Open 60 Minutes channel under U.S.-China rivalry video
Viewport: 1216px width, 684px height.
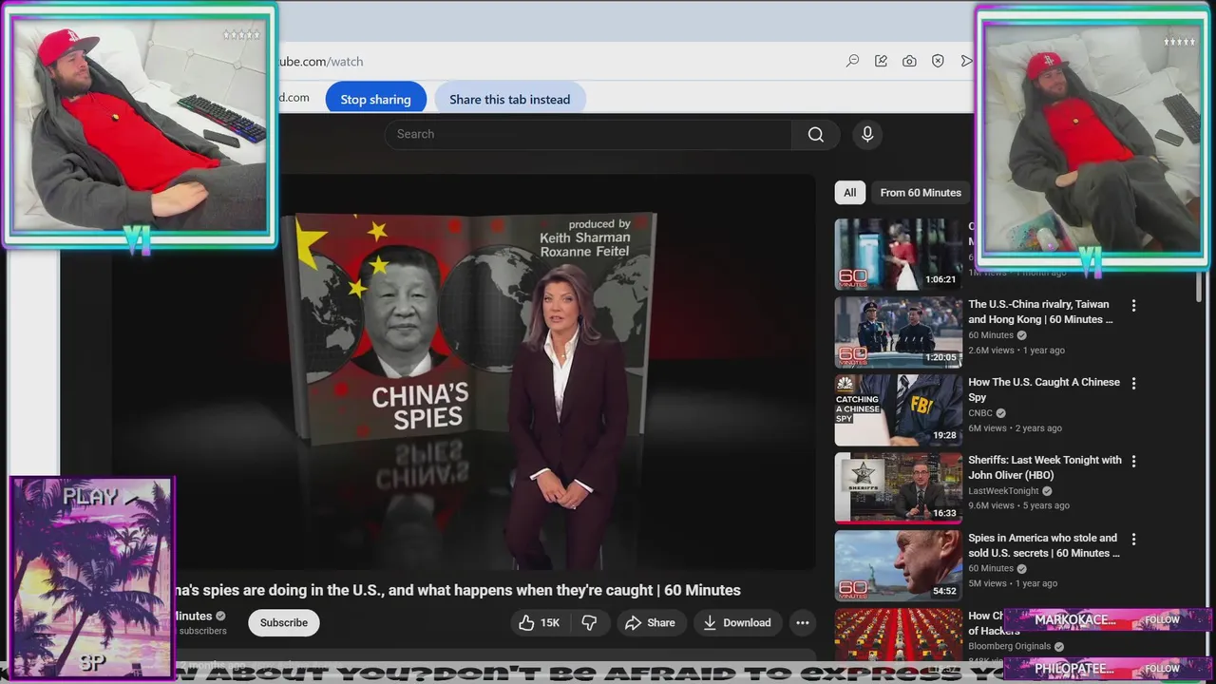click(x=991, y=335)
